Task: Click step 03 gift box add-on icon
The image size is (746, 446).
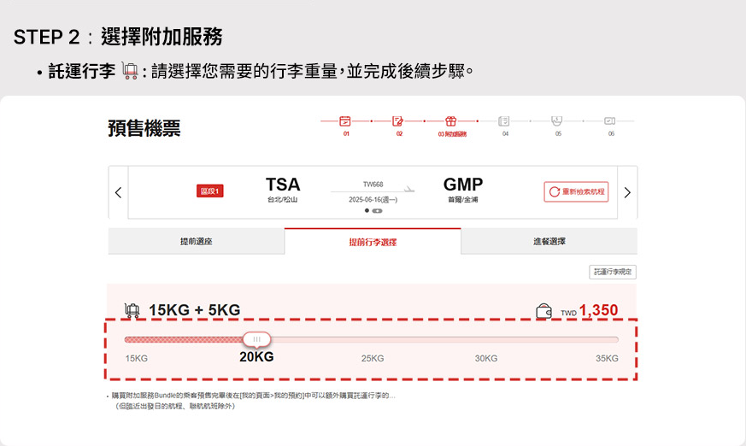Action: (x=451, y=121)
